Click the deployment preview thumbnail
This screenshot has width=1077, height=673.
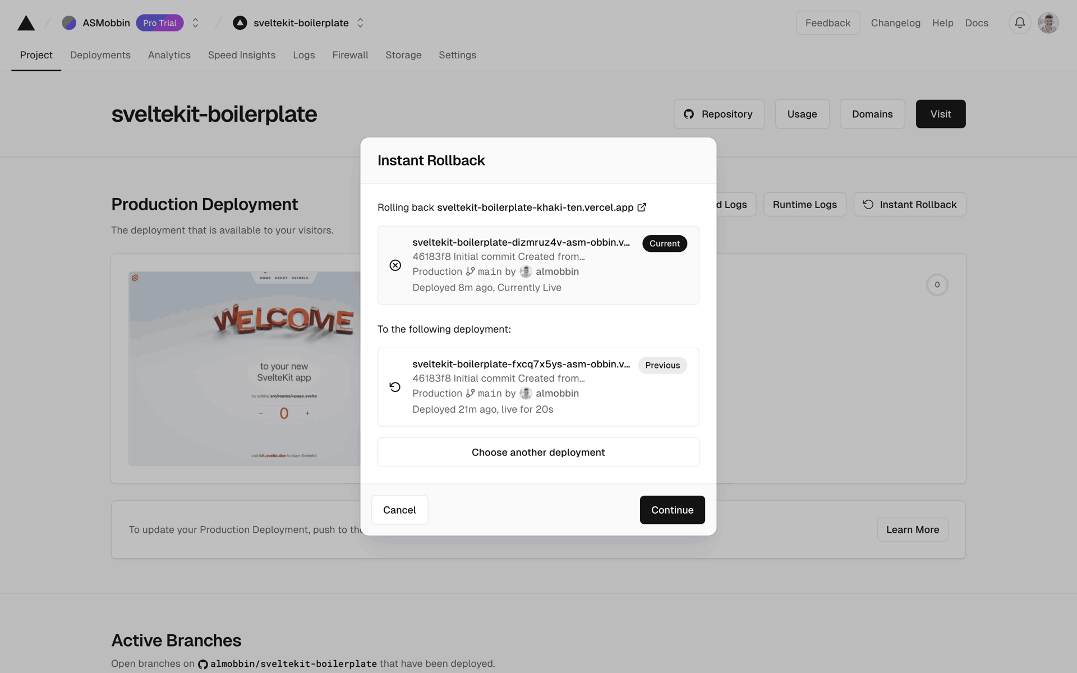245,368
